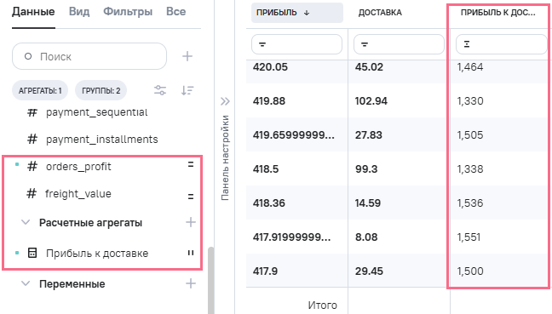Open filter operator icon in ПРИБЫЛЬ К ДОС... filter

pyautogui.click(x=467, y=44)
